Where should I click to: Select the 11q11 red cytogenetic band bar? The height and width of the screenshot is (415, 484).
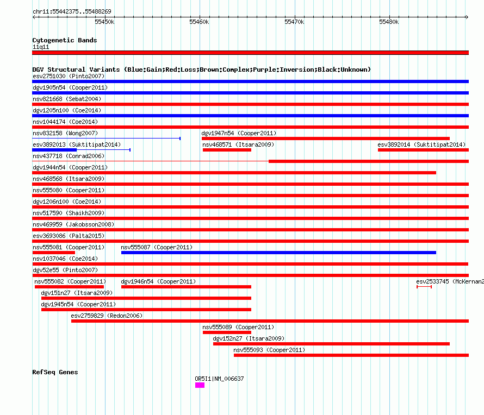[x=250, y=53]
